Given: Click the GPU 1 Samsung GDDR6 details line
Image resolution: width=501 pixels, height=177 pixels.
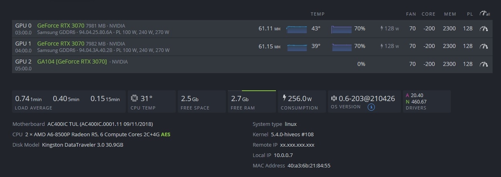Looking at the screenshot, I should 103,50.
